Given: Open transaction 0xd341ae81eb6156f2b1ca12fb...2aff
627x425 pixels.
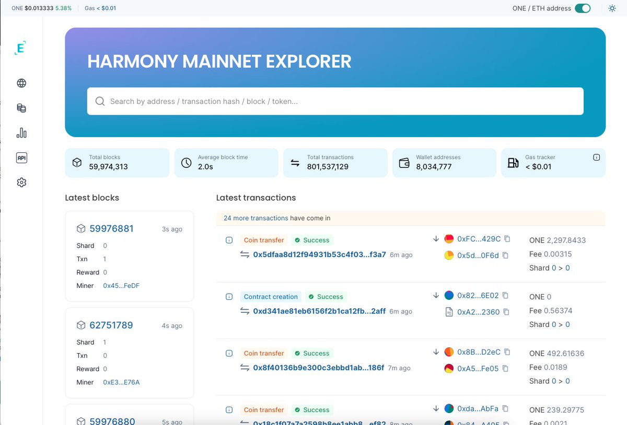Looking at the screenshot, I should tap(319, 311).
